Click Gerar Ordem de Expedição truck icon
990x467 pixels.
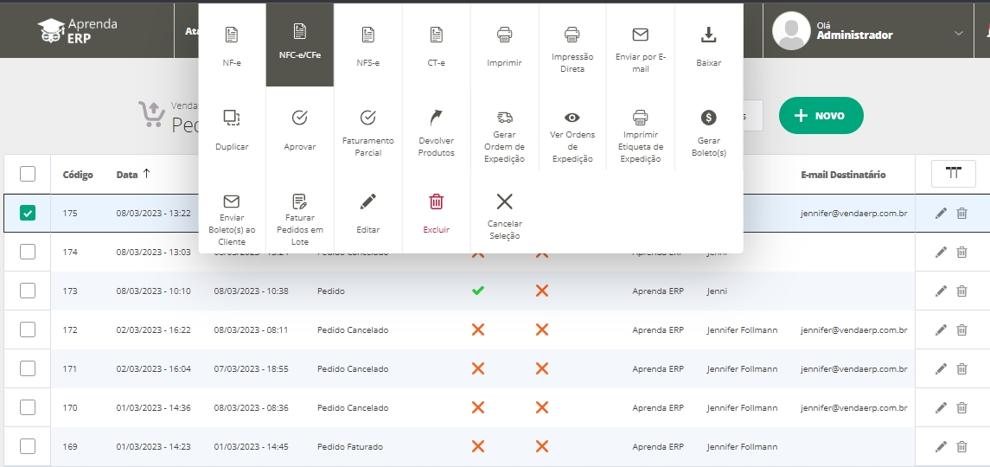coord(504,117)
